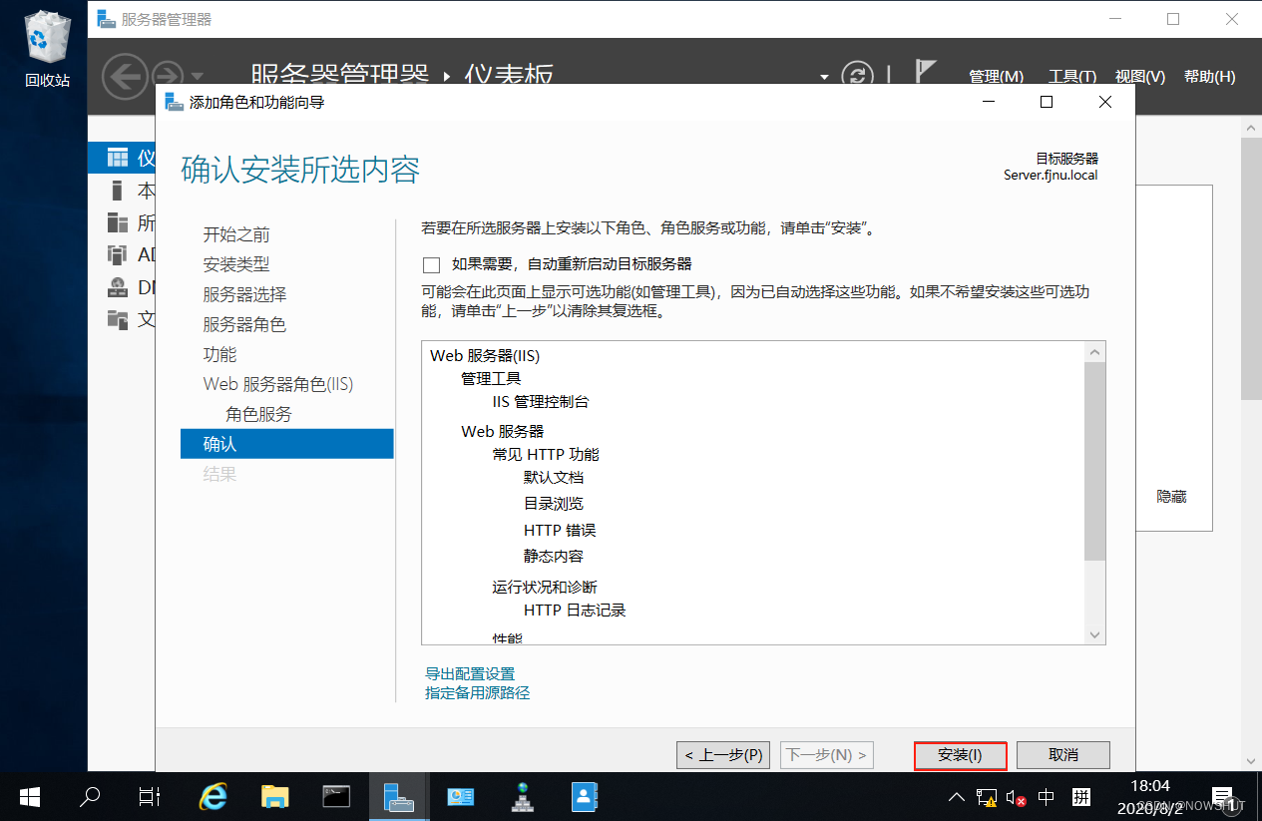Viewport: 1262px width, 821px height.
Task: Open the notifications flag icon
Action: coord(926,73)
